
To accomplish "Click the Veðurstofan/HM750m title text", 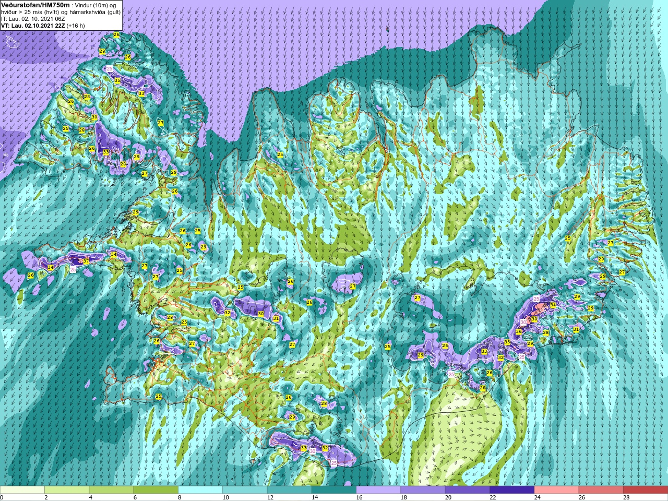I will click(36, 5).
